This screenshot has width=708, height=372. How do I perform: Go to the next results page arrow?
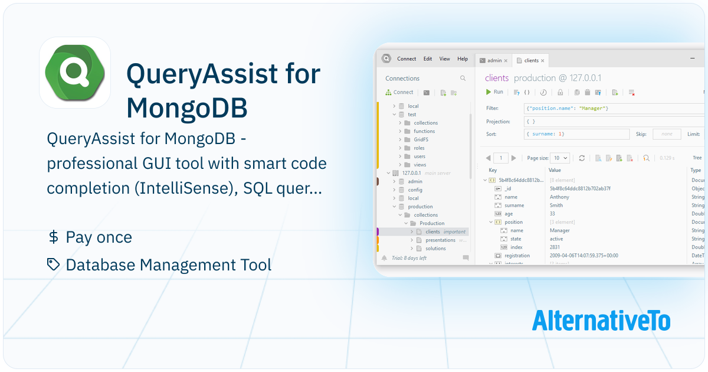514,158
